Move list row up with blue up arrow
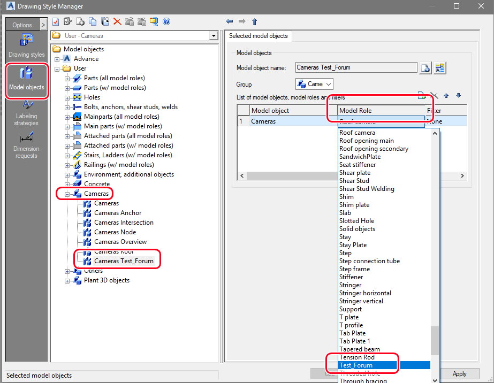This screenshot has height=383, width=494. tap(446, 95)
